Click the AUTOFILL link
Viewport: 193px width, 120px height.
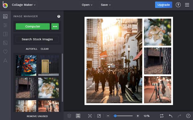point(32,49)
